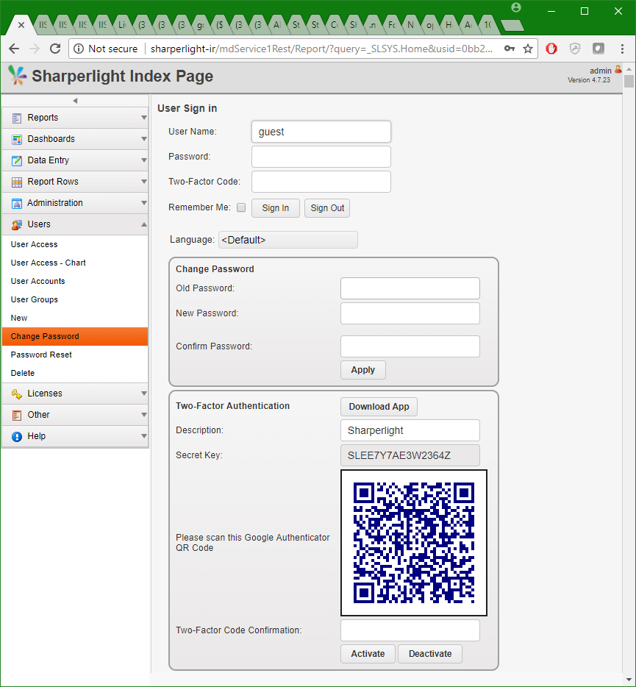Open the Chrome three-dot menu
This screenshot has width=636, height=687.
(622, 49)
